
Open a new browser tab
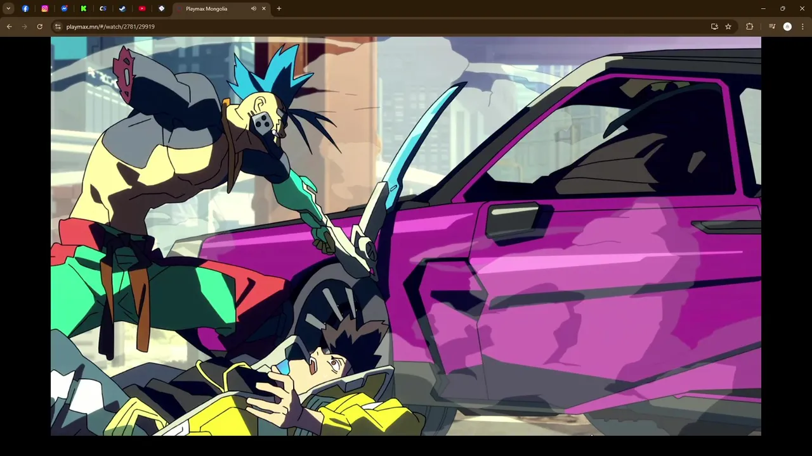tap(279, 9)
